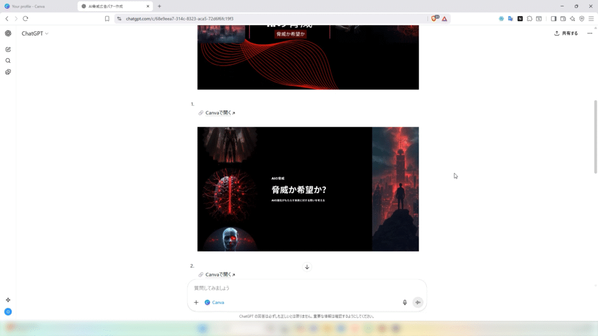Launch voice mode with the waveform button
The width and height of the screenshot is (598, 336).
[x=418, y=302]
